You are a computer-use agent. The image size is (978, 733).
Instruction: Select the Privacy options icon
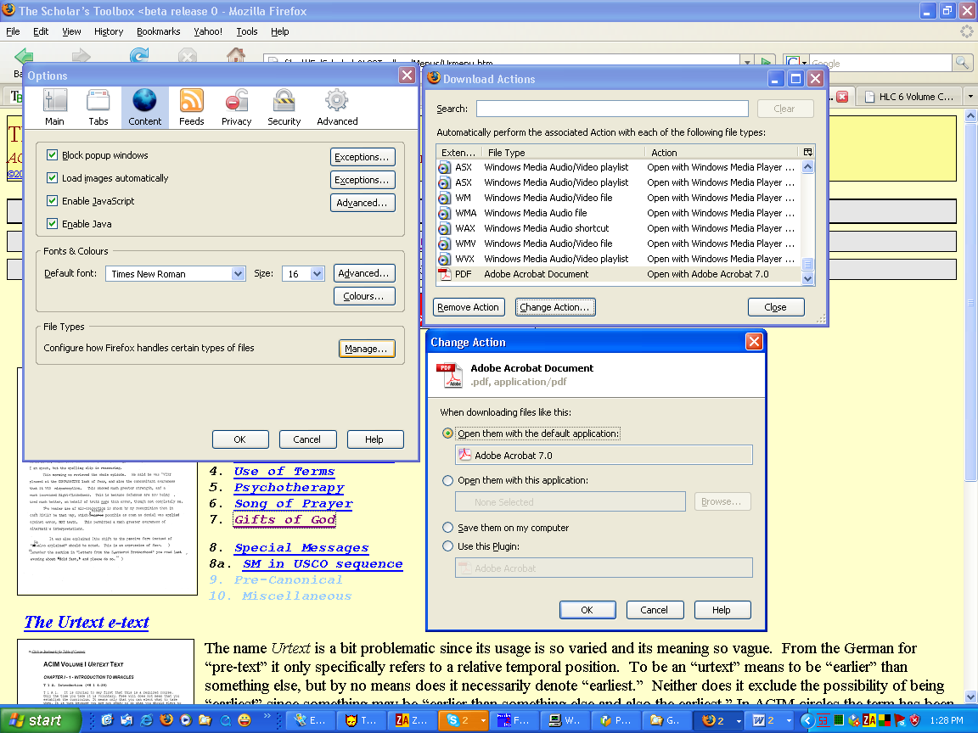click(x=236, y=108)
